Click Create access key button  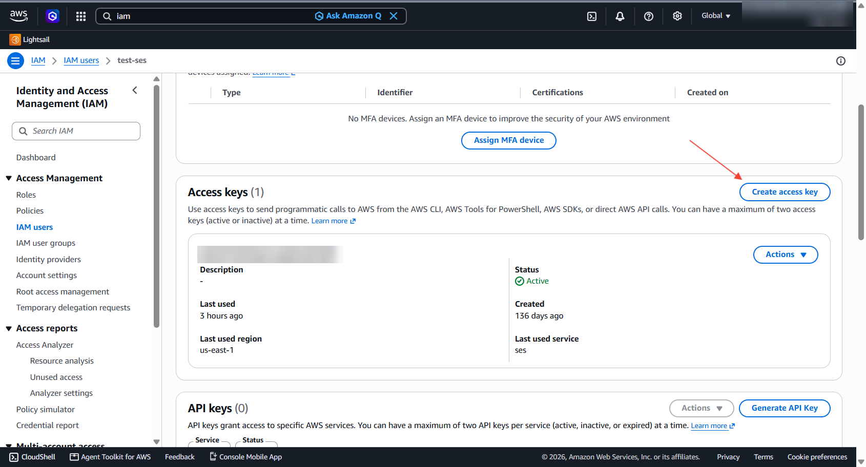click(785, 192)
